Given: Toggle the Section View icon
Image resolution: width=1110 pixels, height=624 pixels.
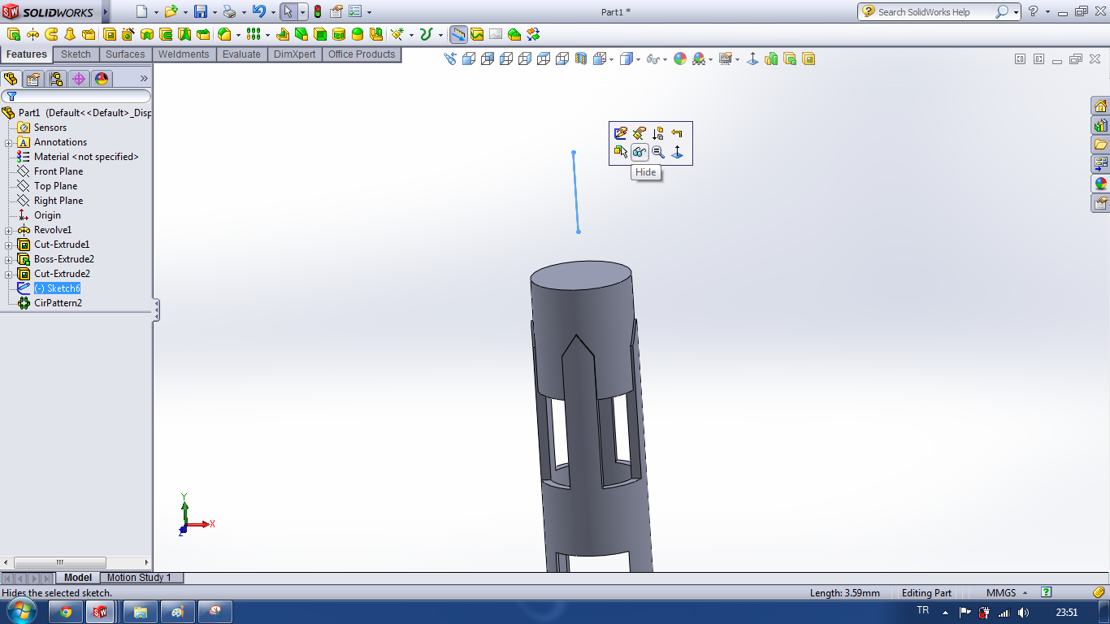Looking at the screenshot, I should coord(581,59).
